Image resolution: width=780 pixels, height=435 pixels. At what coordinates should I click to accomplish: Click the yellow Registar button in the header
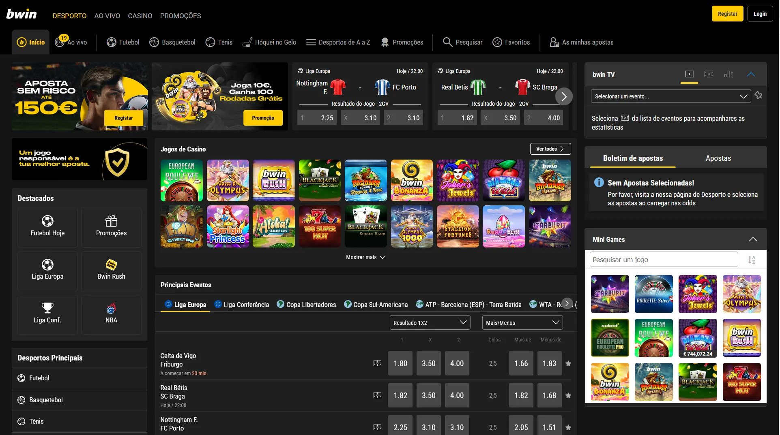(728, 14)
